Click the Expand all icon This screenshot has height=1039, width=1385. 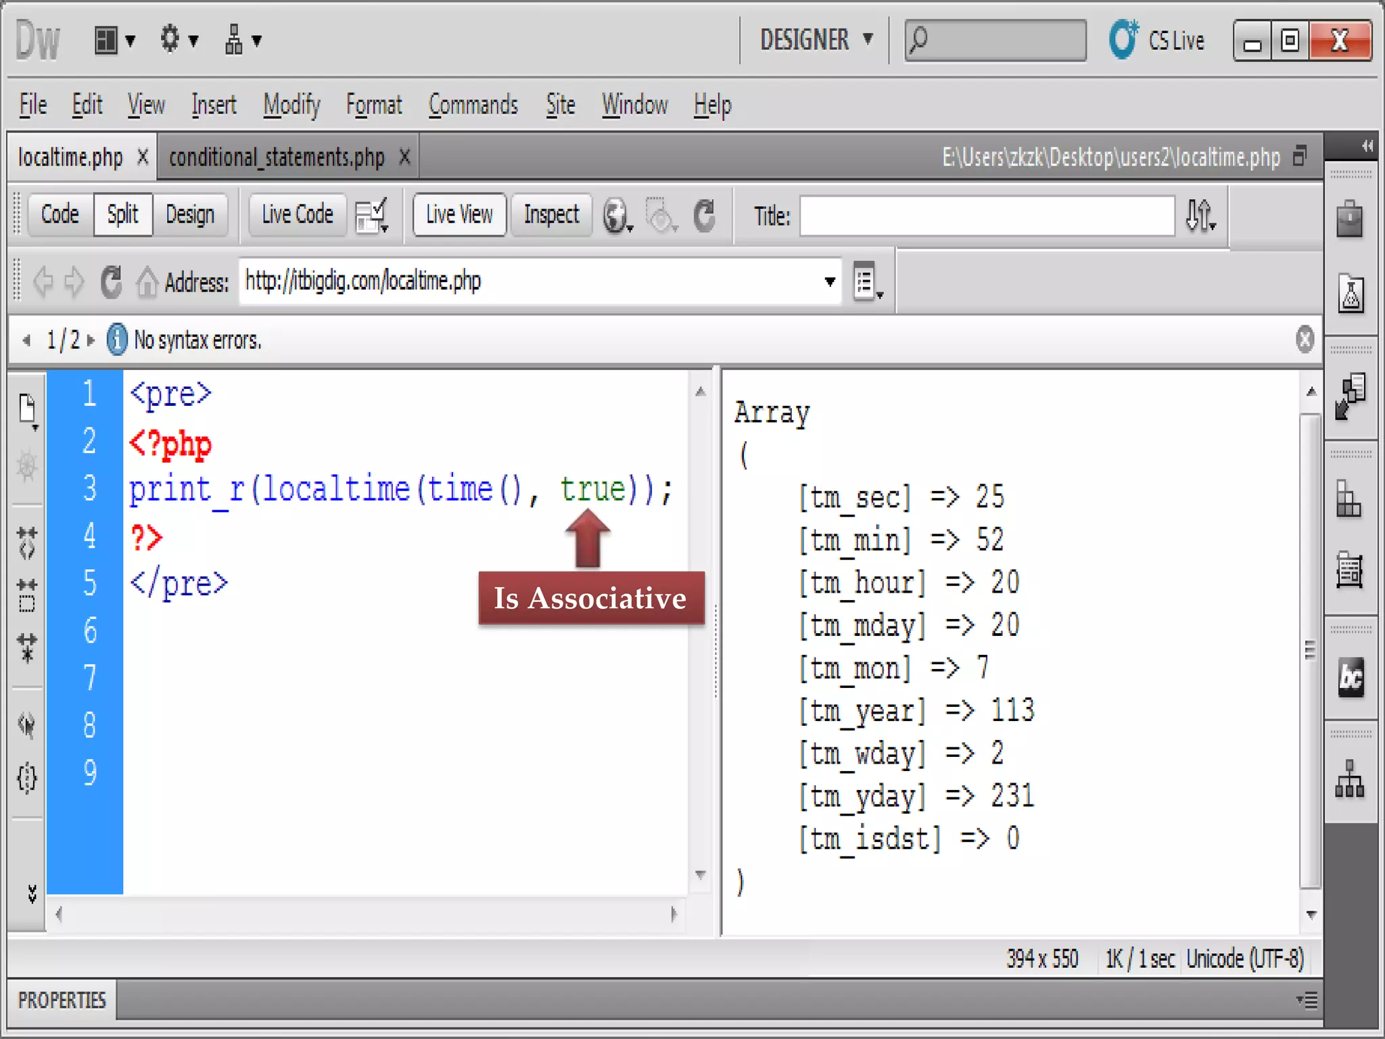27,648
